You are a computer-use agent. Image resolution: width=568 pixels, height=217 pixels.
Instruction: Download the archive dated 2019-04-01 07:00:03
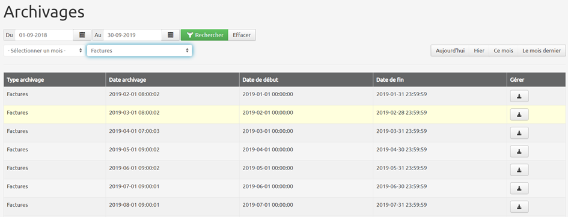pos(519,133)
